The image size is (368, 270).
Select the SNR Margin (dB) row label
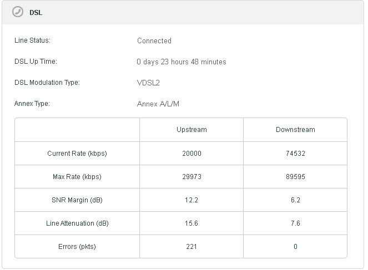point(77,200)
